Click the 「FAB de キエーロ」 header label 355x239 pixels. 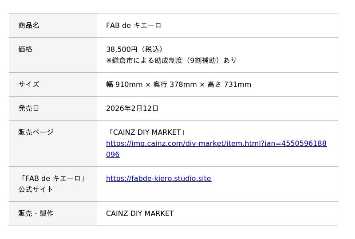(52, 179)
